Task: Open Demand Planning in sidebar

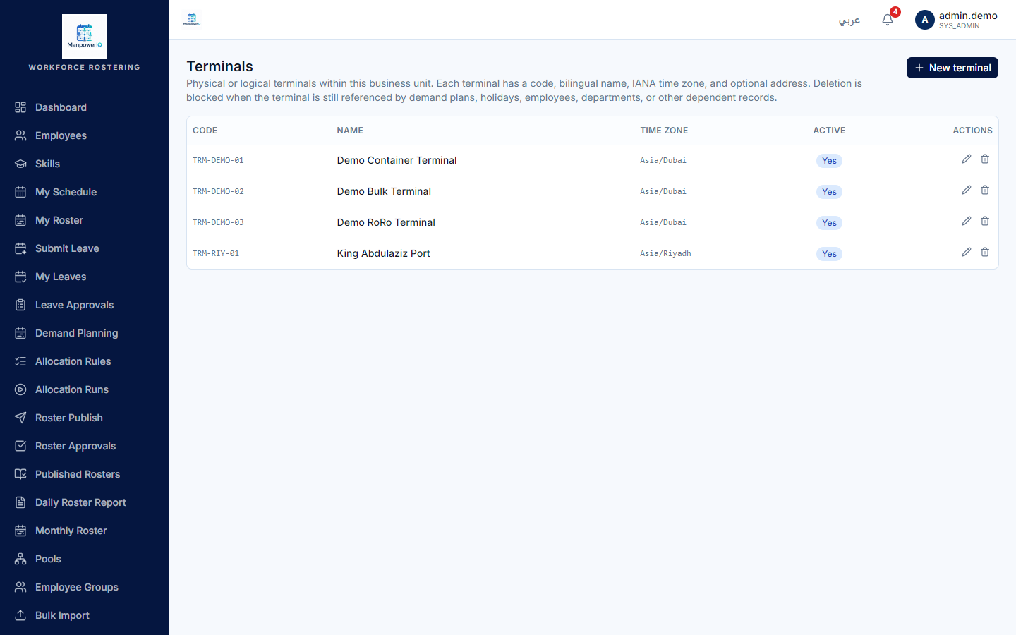Action: click(x=85, y=333)
